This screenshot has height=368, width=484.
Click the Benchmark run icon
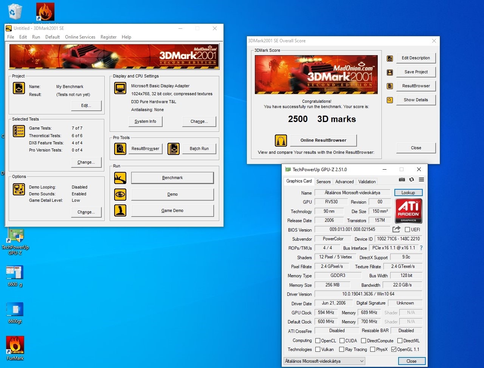click(x=120, y=178)
